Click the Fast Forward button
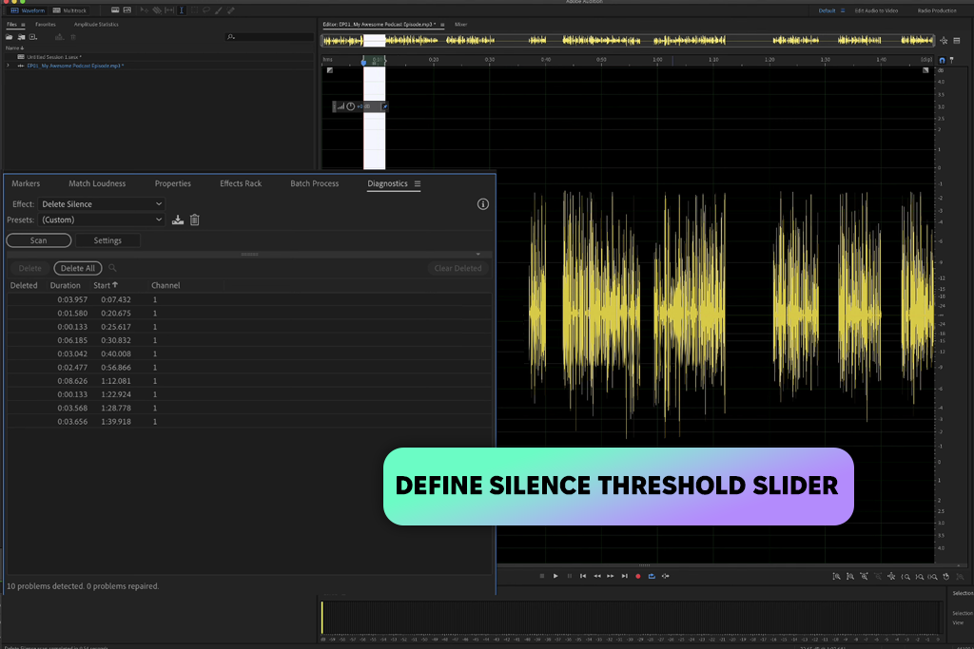 coord(611,576)
